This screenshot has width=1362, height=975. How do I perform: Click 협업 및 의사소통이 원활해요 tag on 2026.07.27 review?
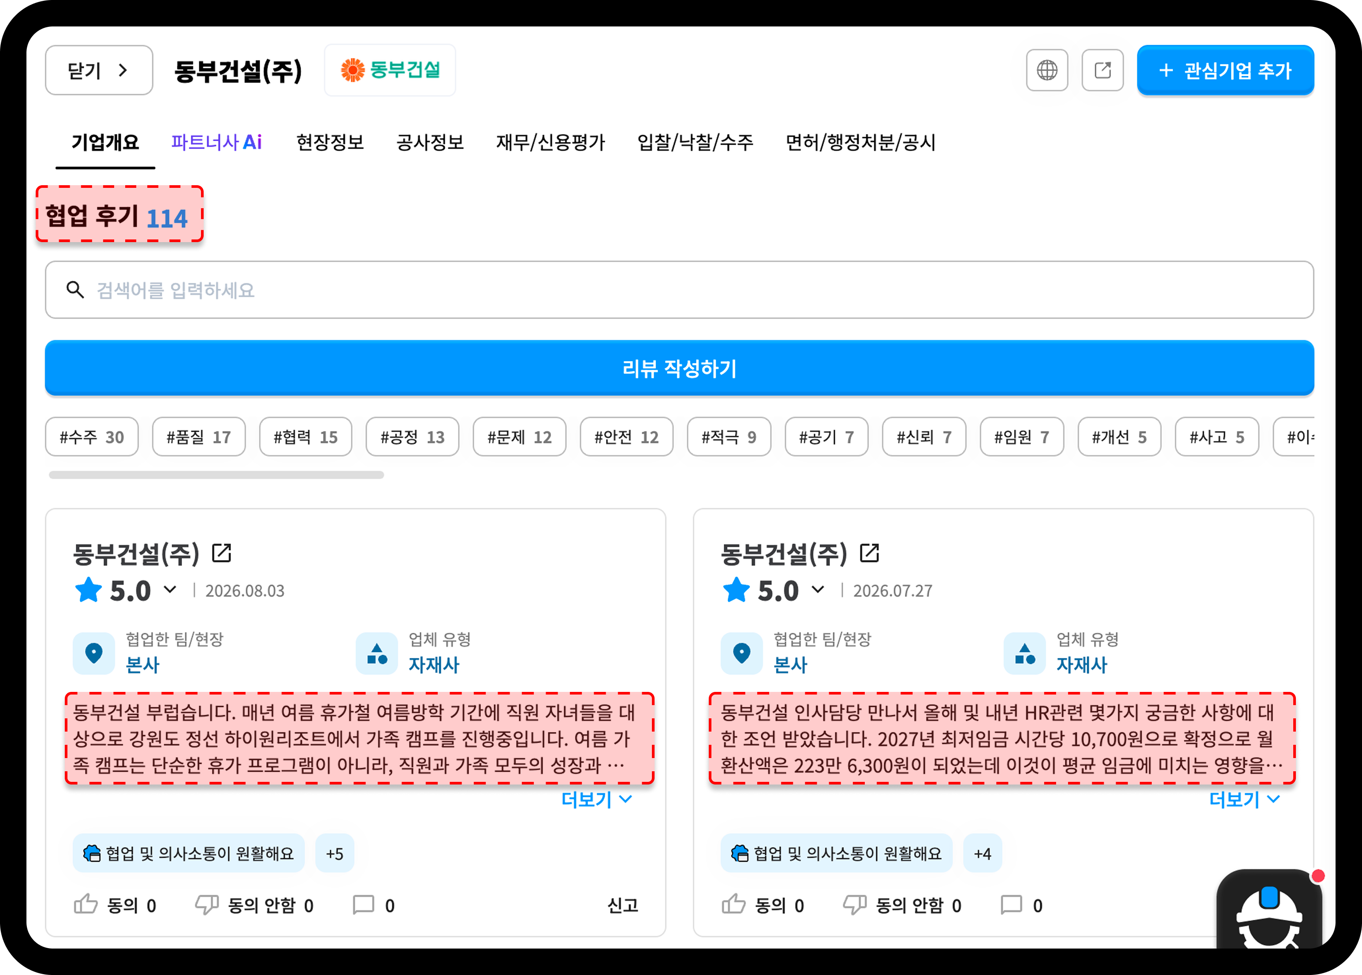pos(837,853)
